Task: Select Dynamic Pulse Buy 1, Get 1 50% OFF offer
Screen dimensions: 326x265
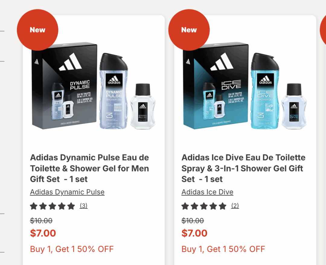Action: (x=72, y=249)
